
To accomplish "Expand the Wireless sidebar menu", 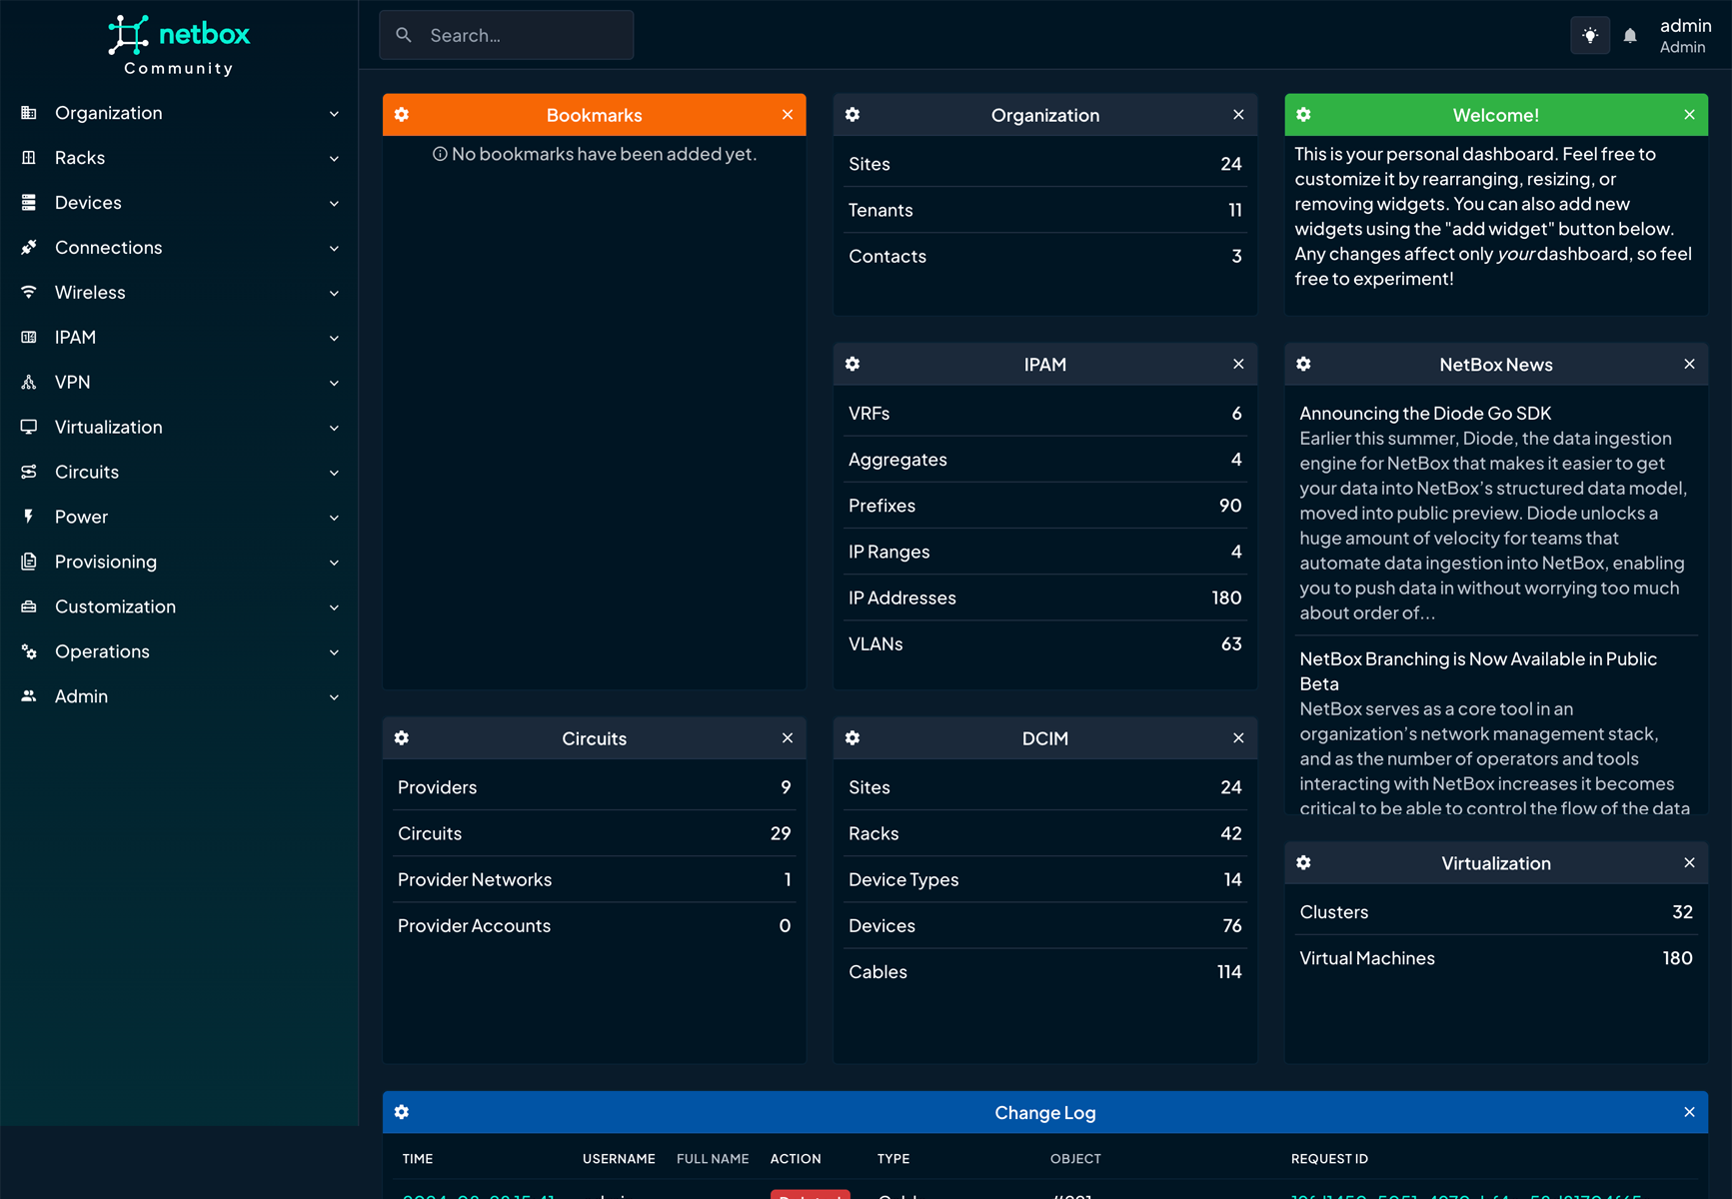I will point(180,293).
